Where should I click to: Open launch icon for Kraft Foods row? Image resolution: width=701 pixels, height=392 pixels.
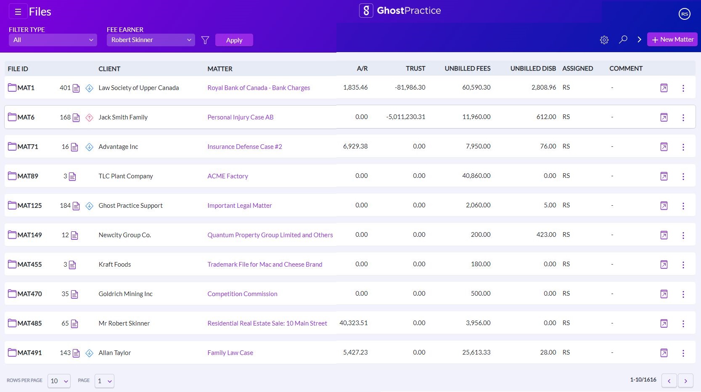coord(664,265)
